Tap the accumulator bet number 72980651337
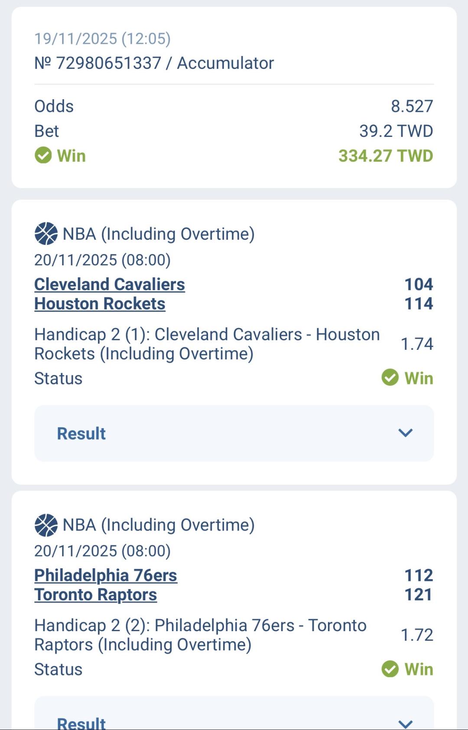Image resolution: width=468 pixels, height=730 pixels. point(108,63)
